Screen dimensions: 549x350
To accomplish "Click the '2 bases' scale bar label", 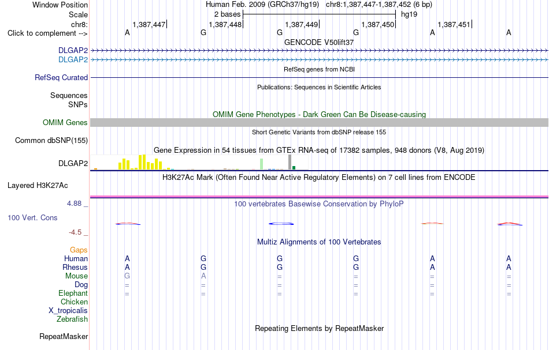I will coord(228,14).
